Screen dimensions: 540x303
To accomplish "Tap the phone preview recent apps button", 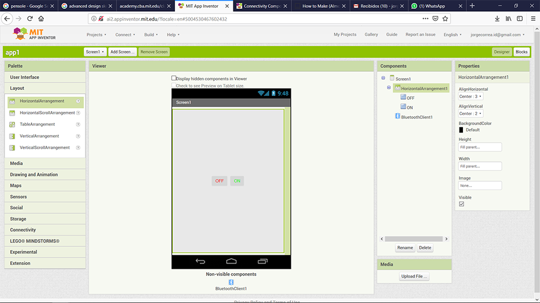I will [263, 261].
